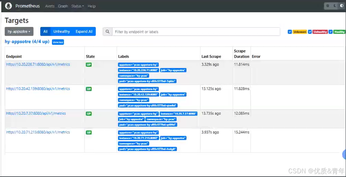
Task: Click label instance="10.20.71.215:8080"
Action: tap(139, 138)
